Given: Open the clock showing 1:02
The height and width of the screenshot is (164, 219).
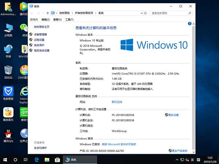Looking at the screenshot, I should [210, 160].
